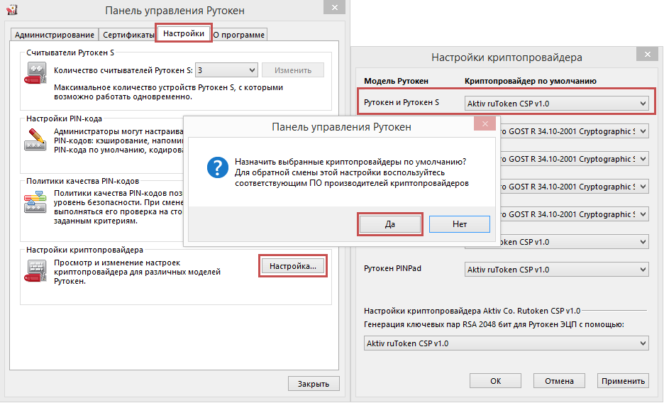Click the Настройки PIN-кода group title
664x403 pixels.
[64, 118]
